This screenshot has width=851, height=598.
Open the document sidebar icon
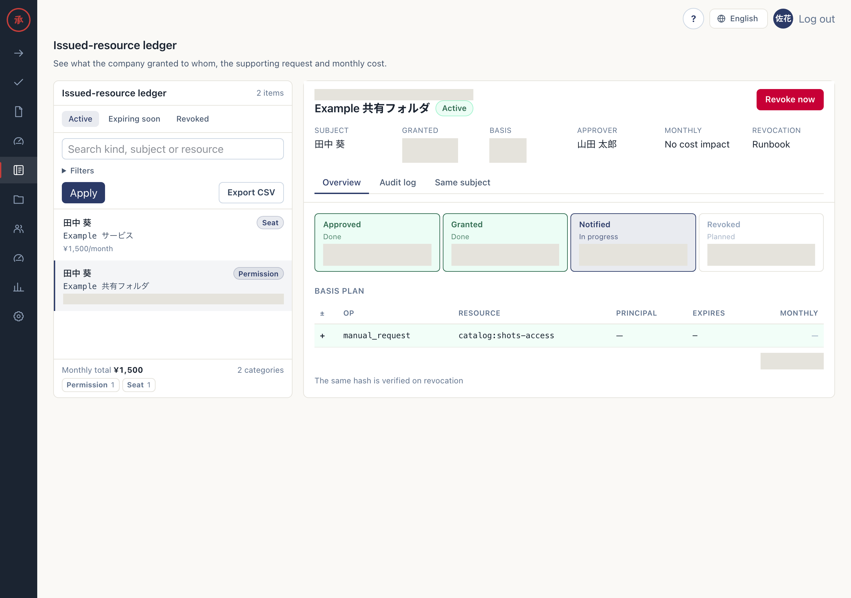[19, 112]
